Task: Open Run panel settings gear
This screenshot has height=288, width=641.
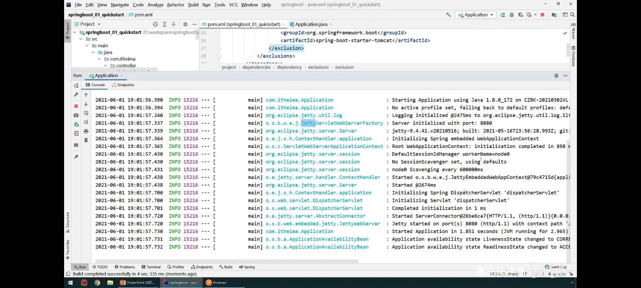Action: [x=556, y=75]
